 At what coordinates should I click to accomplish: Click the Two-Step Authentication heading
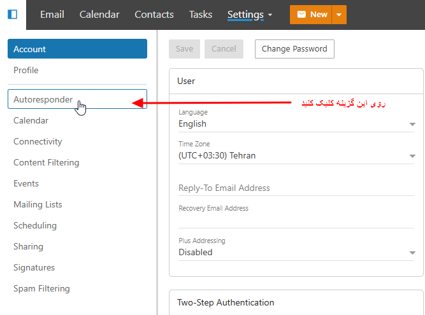point(226,302)
